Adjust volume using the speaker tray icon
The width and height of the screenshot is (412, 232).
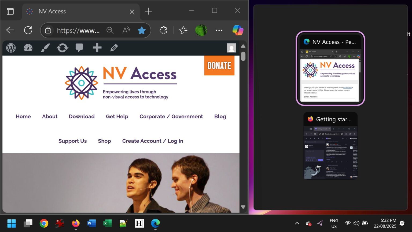click(356, 223)
